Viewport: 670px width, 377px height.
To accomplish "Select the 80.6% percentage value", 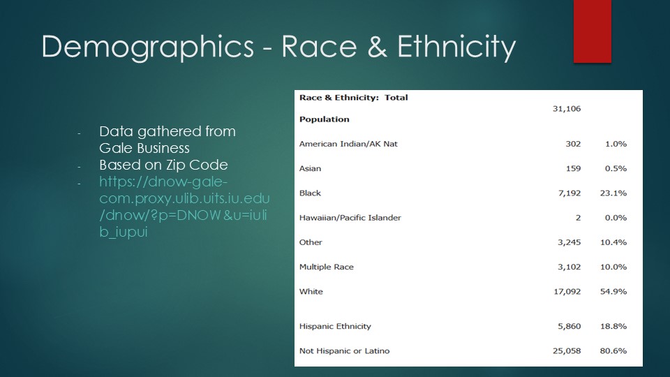I will 613,350.
